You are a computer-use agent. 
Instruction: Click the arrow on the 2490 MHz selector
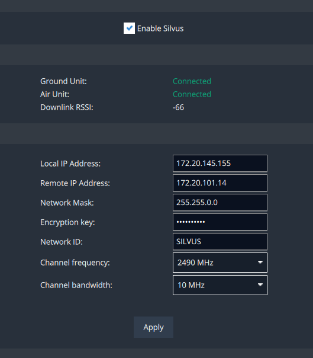260,263
